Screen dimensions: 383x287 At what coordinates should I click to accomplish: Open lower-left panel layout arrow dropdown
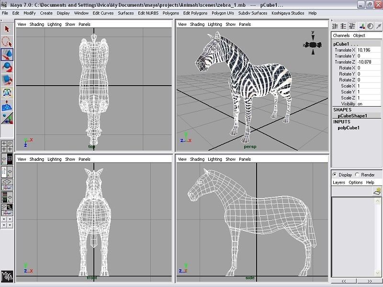(4, 225)
